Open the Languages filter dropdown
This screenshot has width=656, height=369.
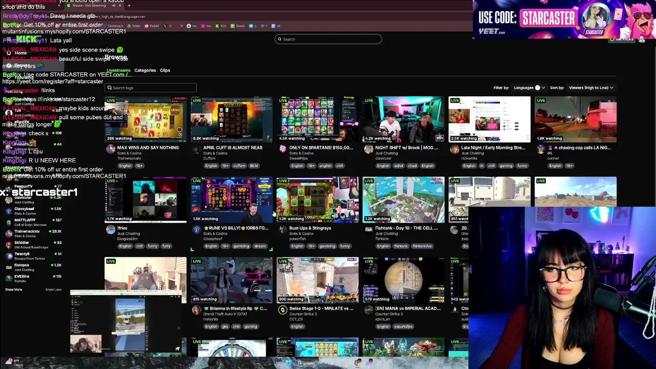coord(529,88)
